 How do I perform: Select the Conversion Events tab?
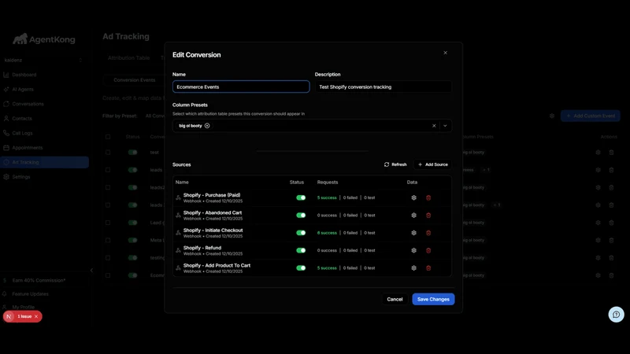click(134, 80)
